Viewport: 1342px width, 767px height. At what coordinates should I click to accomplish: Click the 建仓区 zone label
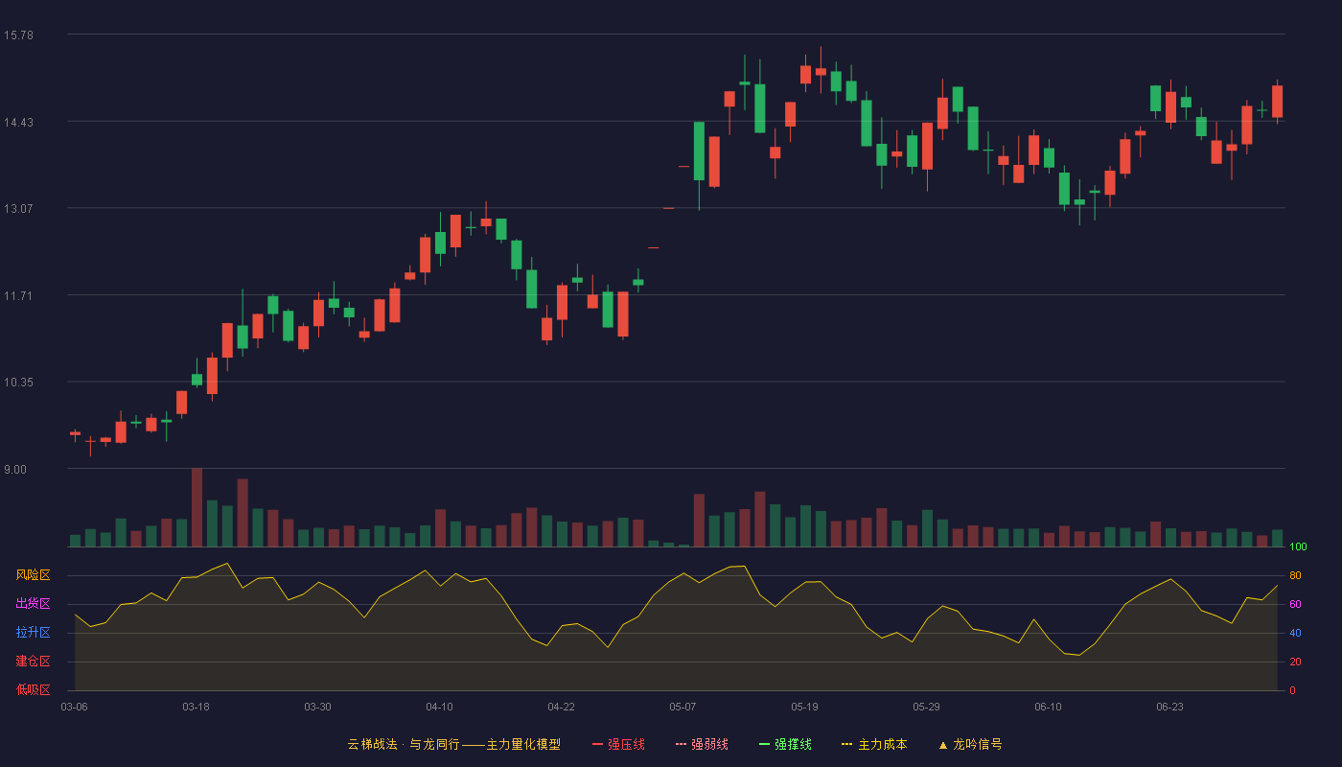point(33,662)
